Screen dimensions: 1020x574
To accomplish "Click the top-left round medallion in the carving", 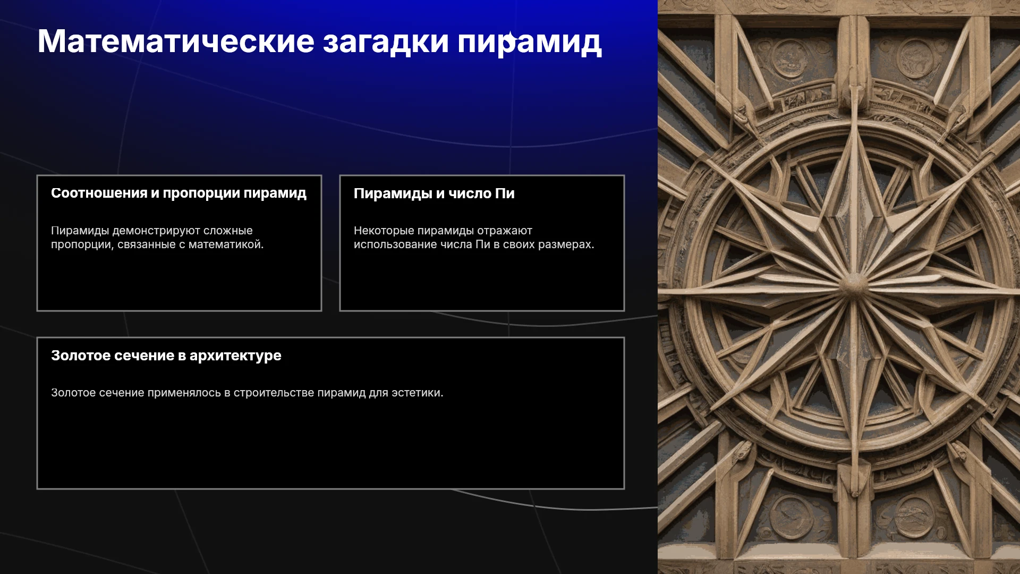I will tap(790, 57).
